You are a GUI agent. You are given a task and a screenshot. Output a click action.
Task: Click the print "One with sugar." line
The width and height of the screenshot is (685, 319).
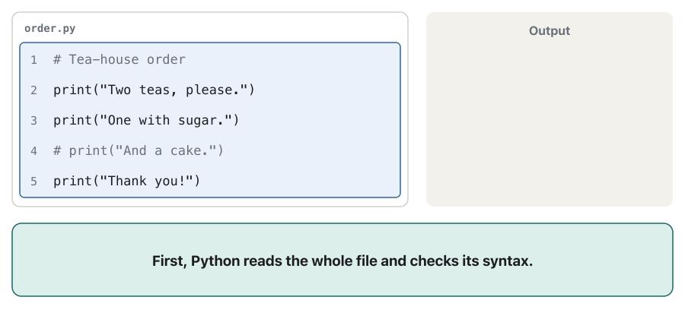coord(146,120)
